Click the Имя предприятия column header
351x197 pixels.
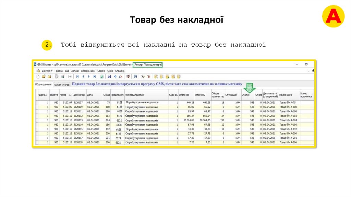tap(146, 95)
